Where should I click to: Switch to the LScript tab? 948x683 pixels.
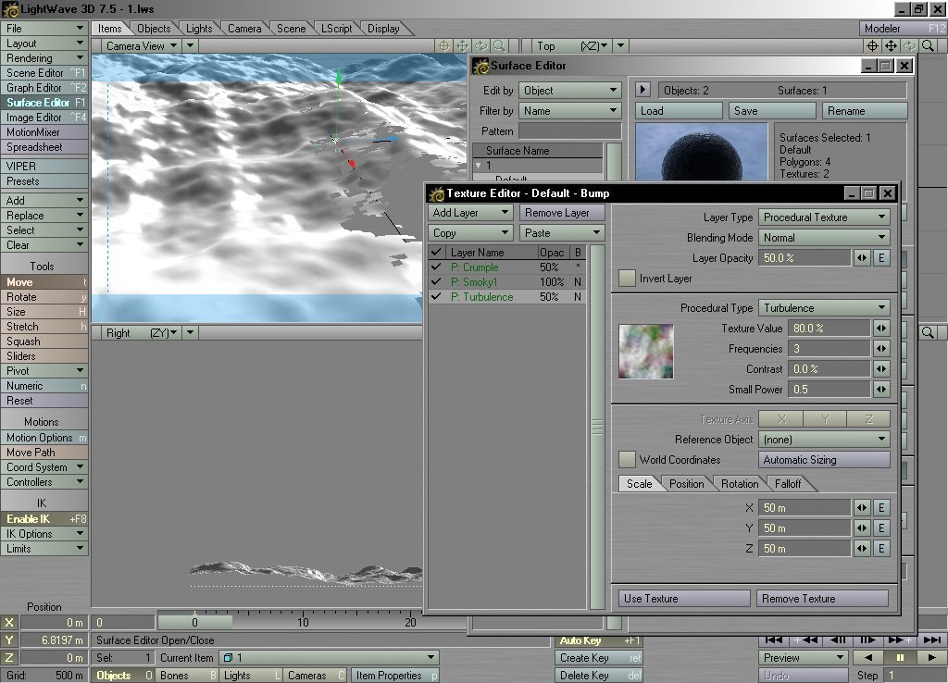point(336,29)
